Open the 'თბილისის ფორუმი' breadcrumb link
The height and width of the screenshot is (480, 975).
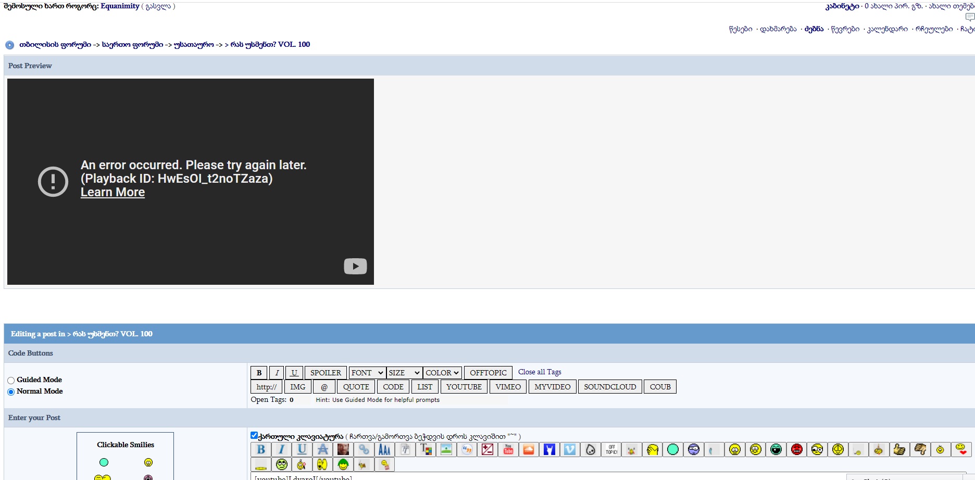click(x=55, y=45)
